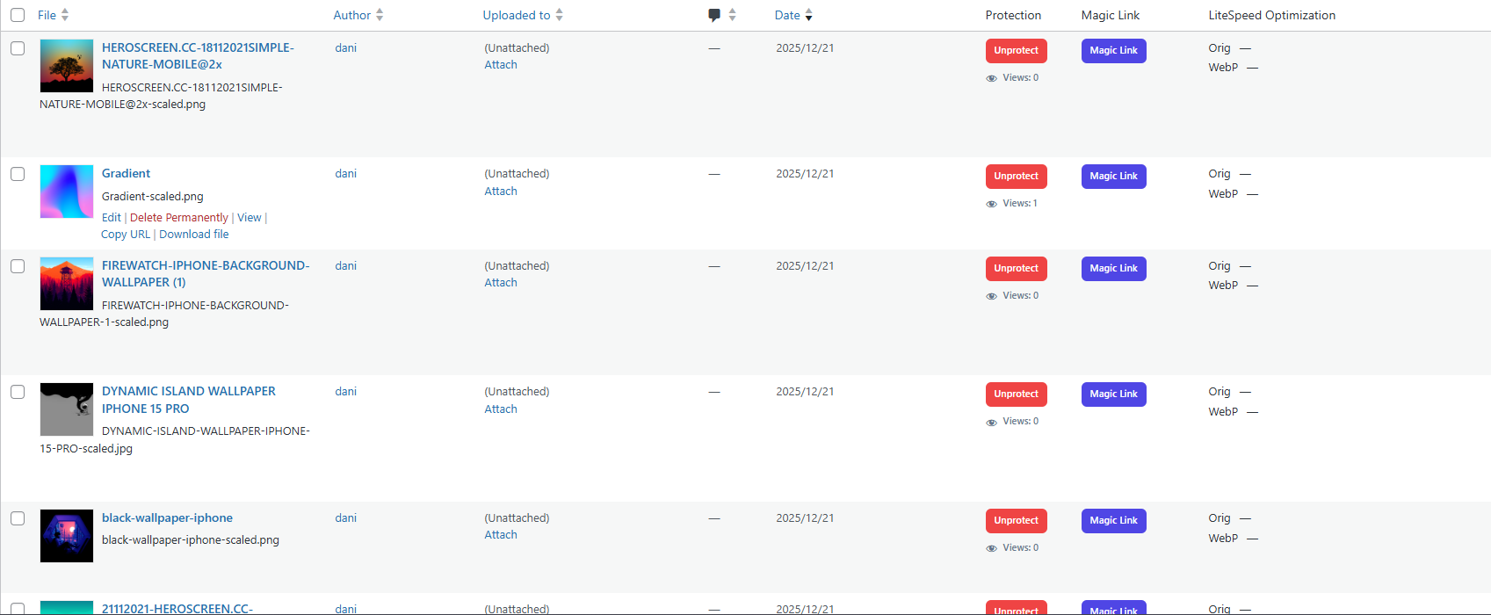The width and height of the screenshot is (1491, 615).
Task: Click the Date column descending sort arrow
Action: point(808,18)
